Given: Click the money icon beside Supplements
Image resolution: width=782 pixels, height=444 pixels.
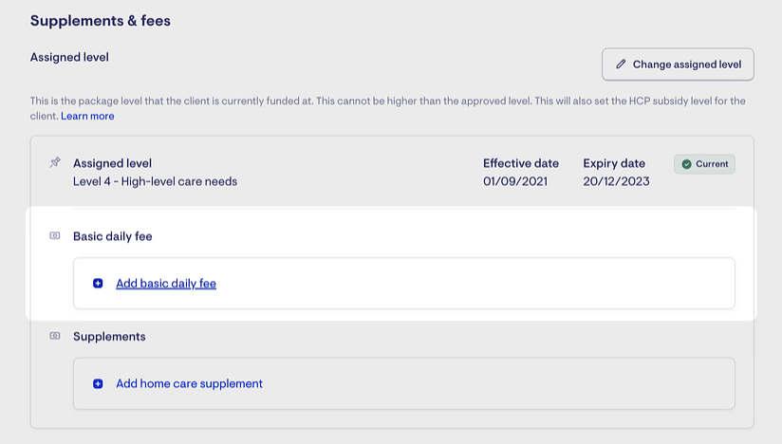Looking at the screenshot, I should [55, 337].
